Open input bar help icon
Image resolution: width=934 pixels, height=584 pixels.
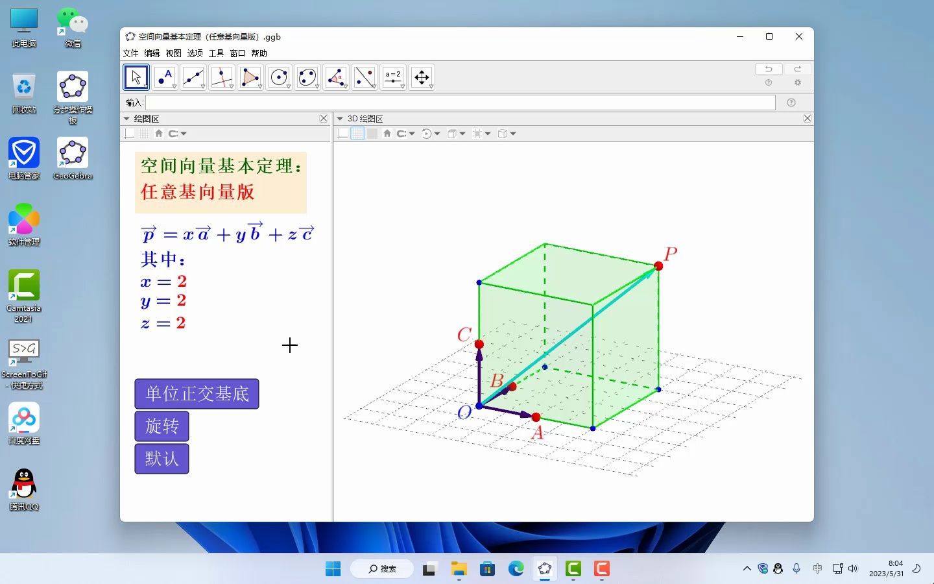791,103
